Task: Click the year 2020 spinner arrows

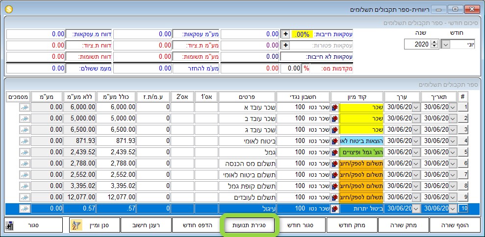Action: (x=434, y=45)
